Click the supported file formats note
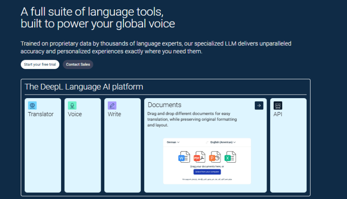The width and height of the screenshot is (347, 199). [x=207, y=179]
